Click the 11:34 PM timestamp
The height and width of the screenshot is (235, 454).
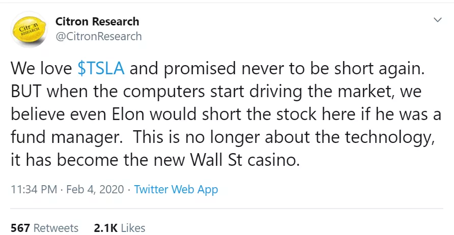point(34,190)
